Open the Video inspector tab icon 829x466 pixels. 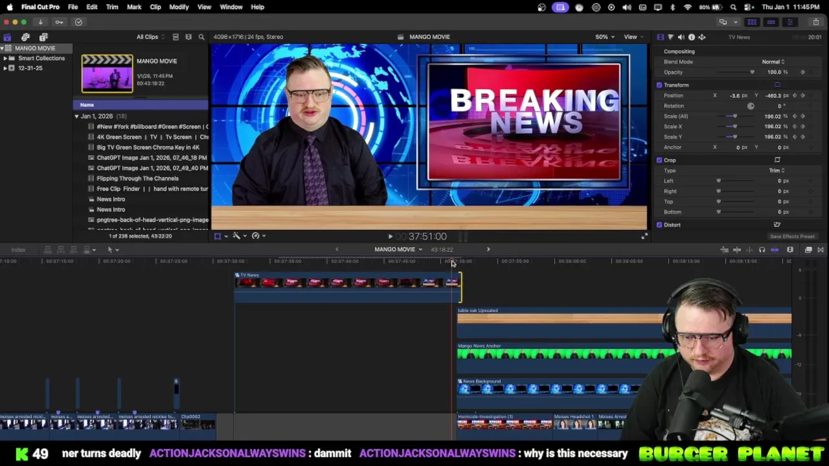[660, 37]
